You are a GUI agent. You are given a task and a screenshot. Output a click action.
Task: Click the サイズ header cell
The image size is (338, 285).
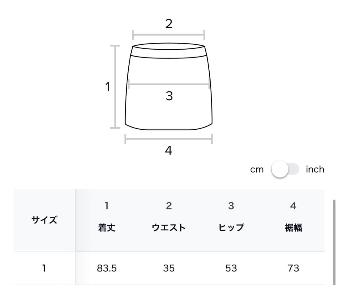coord(44,220)
